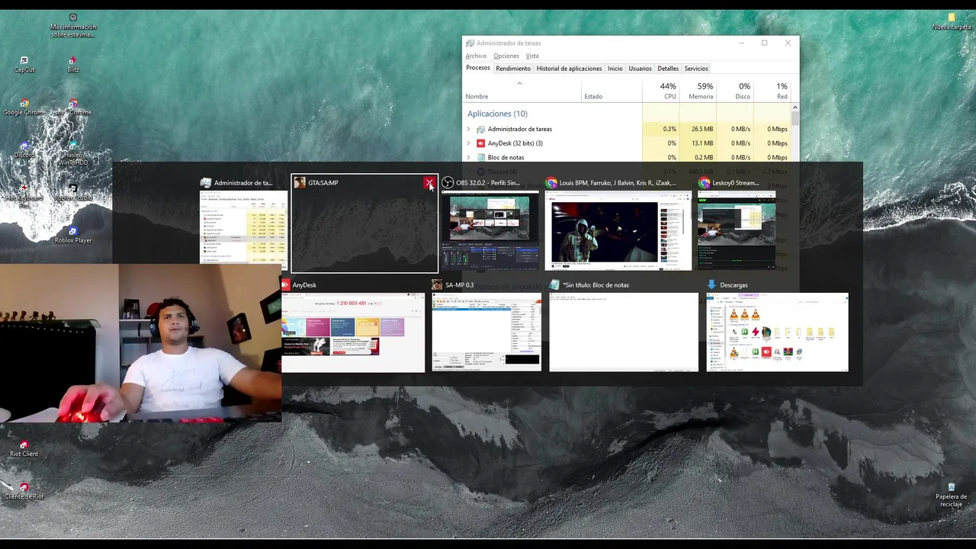Switch to the Servicios tab
This screenshot has height=549, width=976.
pyautogui.click(x=696, y=69)
